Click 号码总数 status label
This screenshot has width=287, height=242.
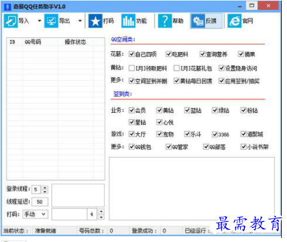click(91, 231)
